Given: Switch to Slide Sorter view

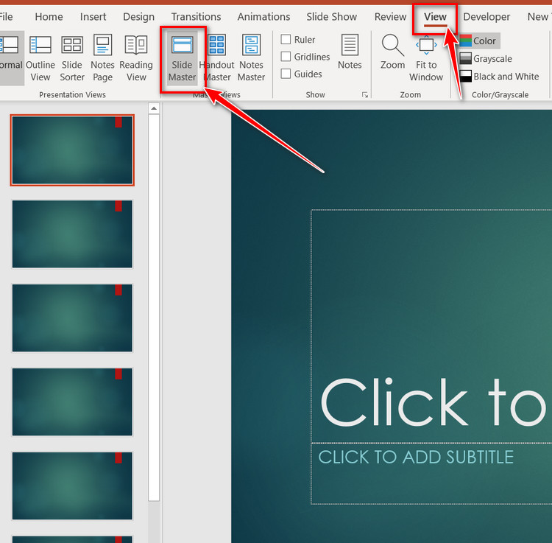Looking at the screenshot, I should [72, 58].
